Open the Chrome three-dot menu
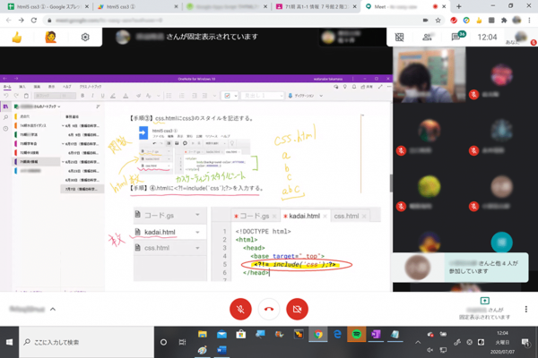 coord(527,20)
